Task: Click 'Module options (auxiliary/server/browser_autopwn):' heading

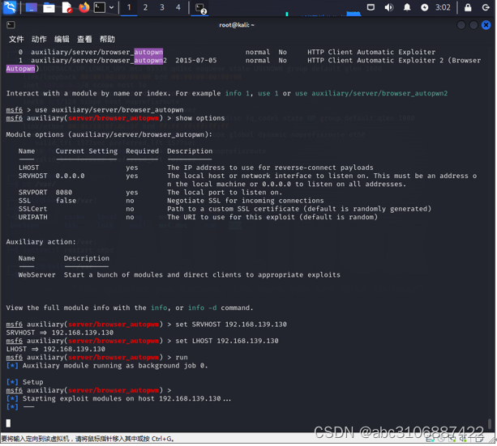Action: [x=109, y=134]
